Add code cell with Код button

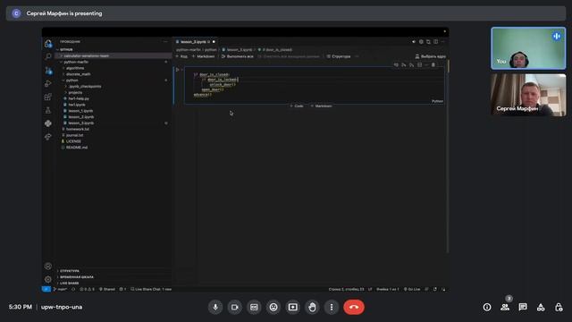(x=181, y=56)
